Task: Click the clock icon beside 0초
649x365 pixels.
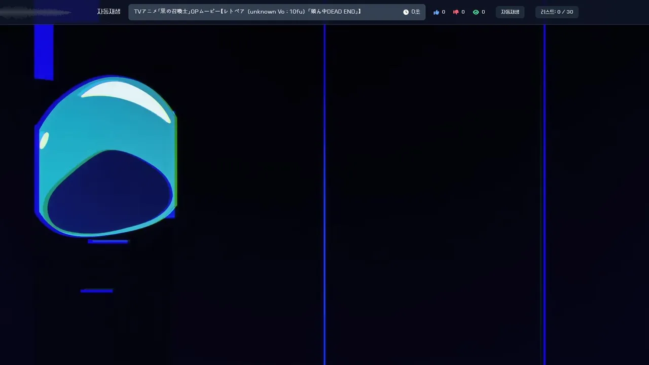Action: (406, 12)
